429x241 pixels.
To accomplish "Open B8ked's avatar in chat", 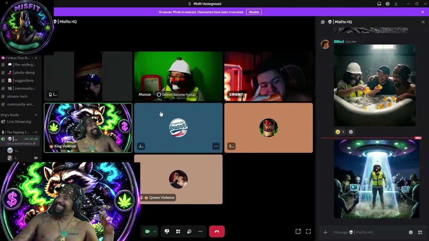I will click(325, 44).
